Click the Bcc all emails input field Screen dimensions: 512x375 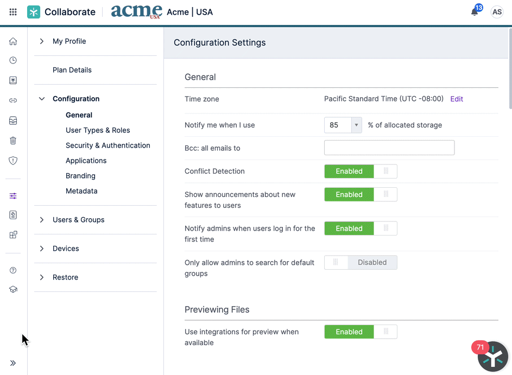coord(389,148)
